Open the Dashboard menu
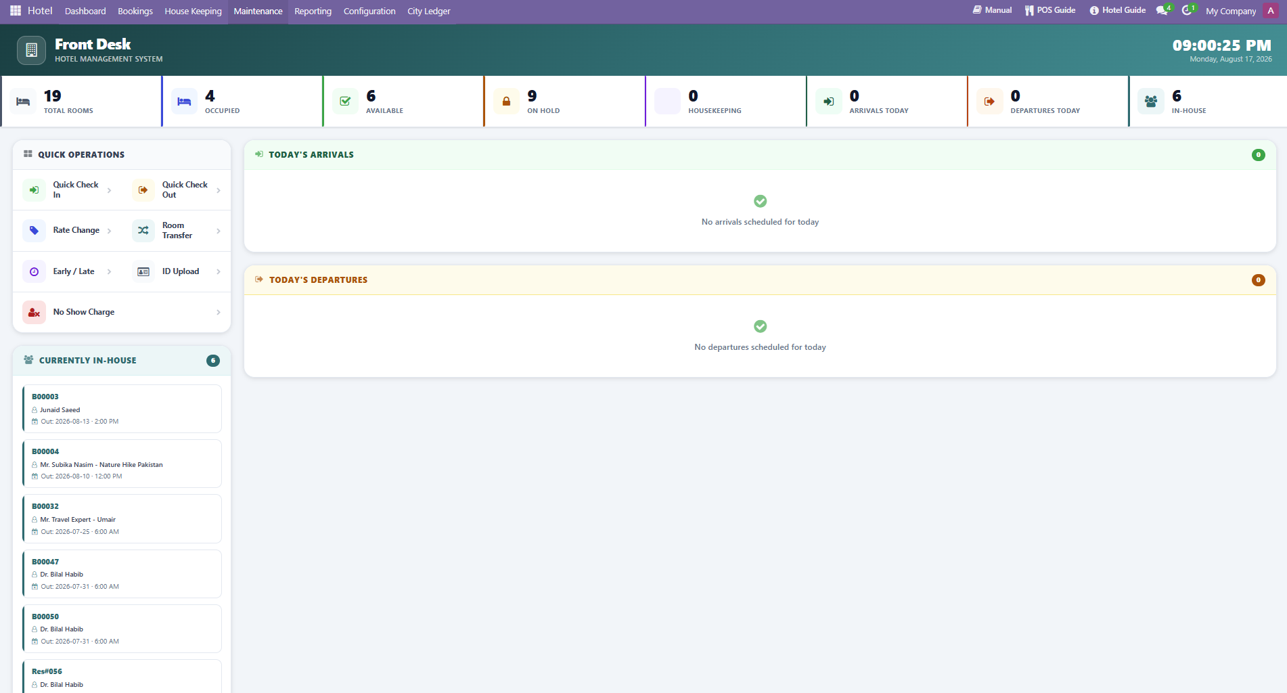The width and height of the screenshot is (1287, 693). (x=85, y=11)
